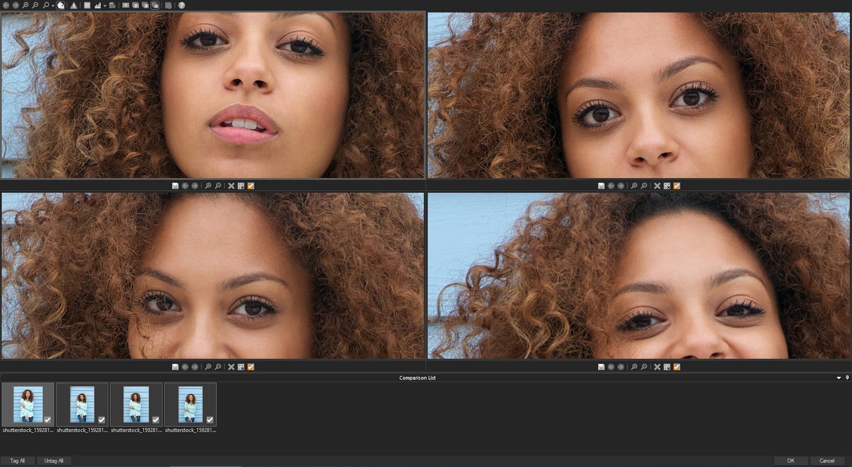Select the pan hand tool in toolbar
Image resolution: width=852 pixels, height=467 pixels.
pos(61,5)
